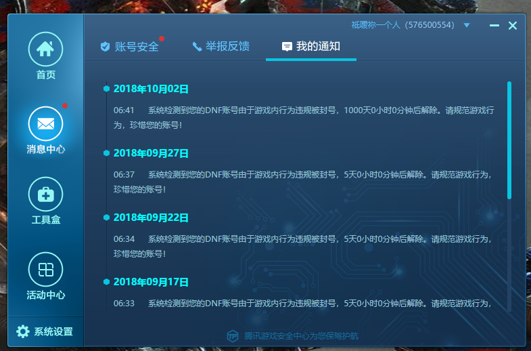The width and height of the screenshot is (531, 351).
Task: Open the 消息中心 envelope icon
Action: coord(45,123)
